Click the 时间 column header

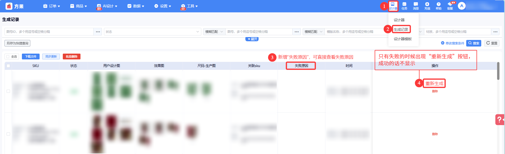click(349, 66)
